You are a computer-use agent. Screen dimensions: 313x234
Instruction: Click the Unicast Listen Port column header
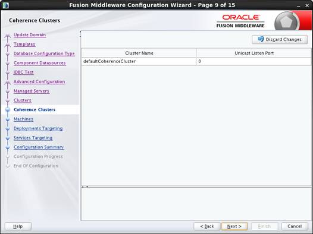(x=253, y=53)
